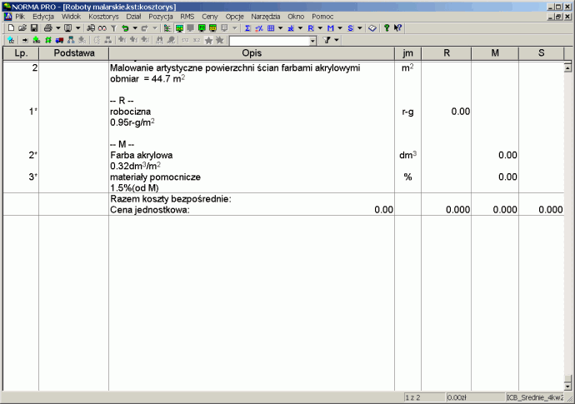Screen dimensions: 575x404
Task: Open the Kosztorys menu
Action: 103,17
